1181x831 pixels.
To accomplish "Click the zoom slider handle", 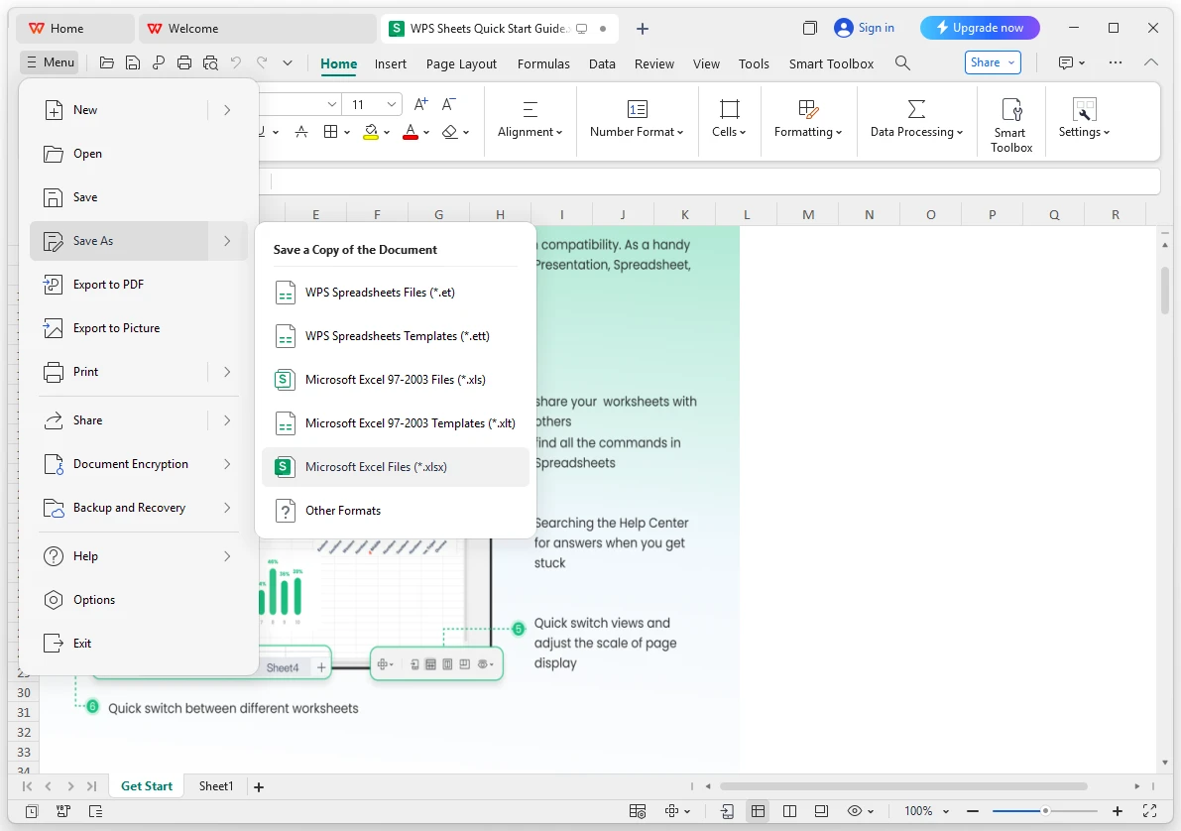I will 1045,811.
